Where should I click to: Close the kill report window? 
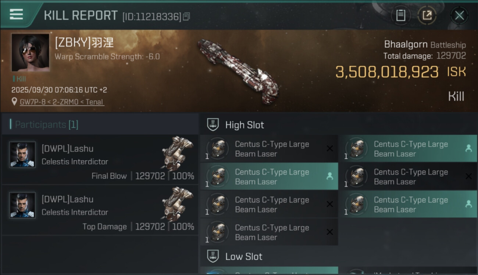(459, 15)
